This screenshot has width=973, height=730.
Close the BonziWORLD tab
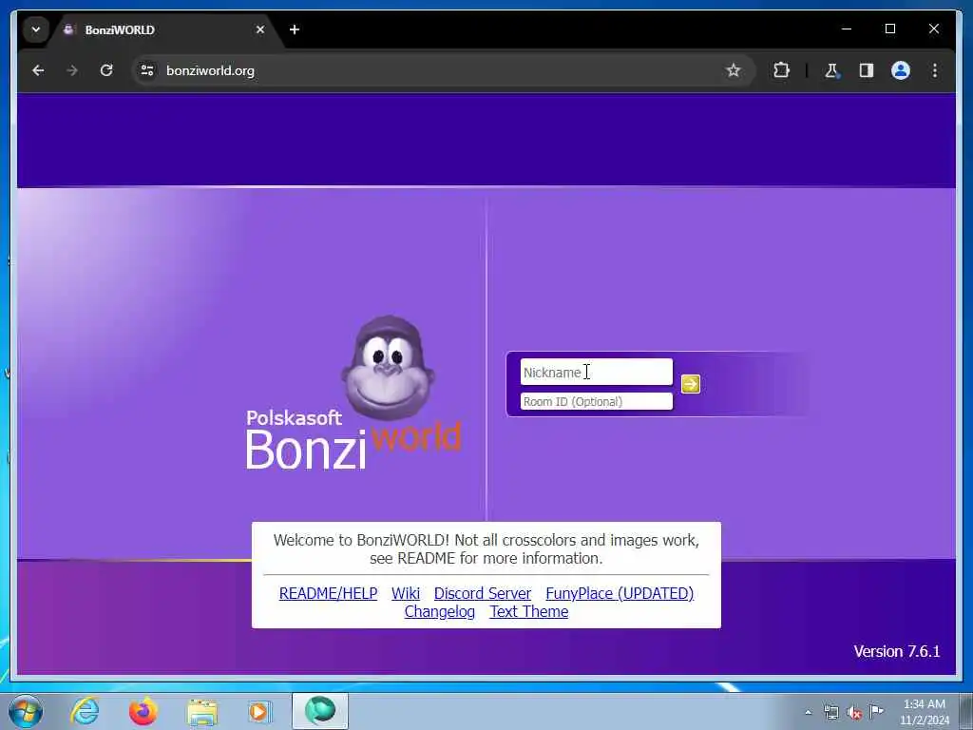[260, 29]
